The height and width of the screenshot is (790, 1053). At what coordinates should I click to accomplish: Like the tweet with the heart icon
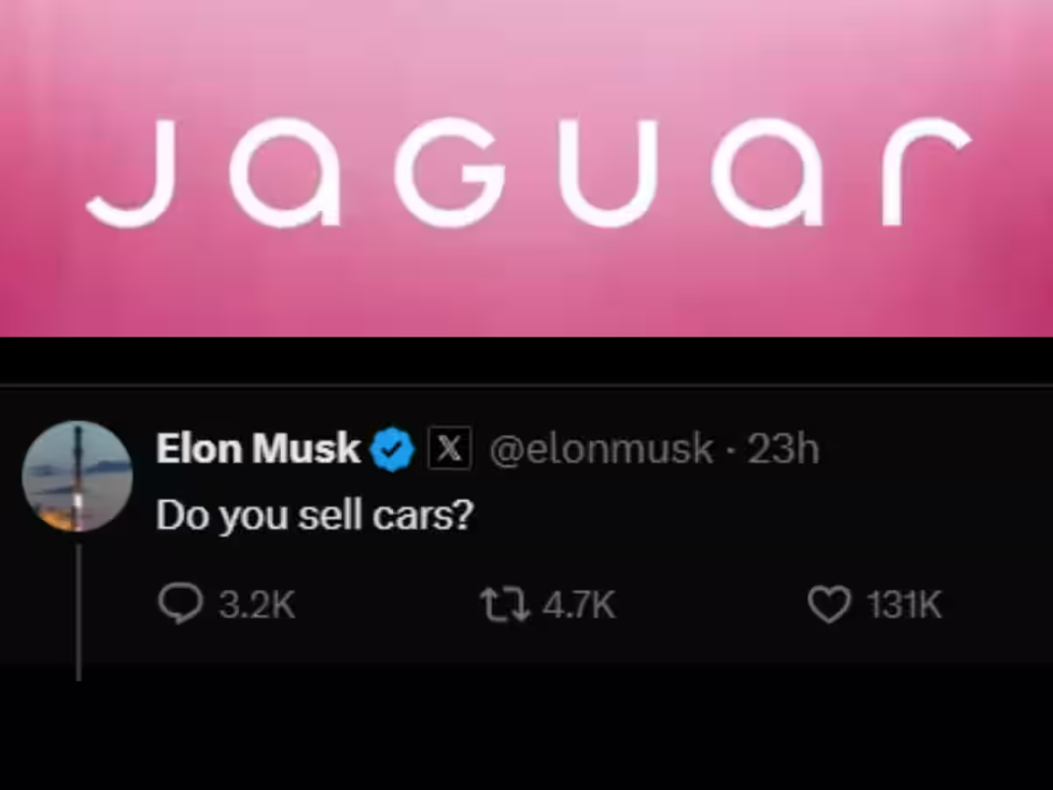pos(829,605)
